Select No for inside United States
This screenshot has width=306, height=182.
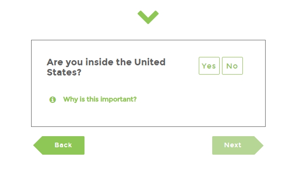232,66
